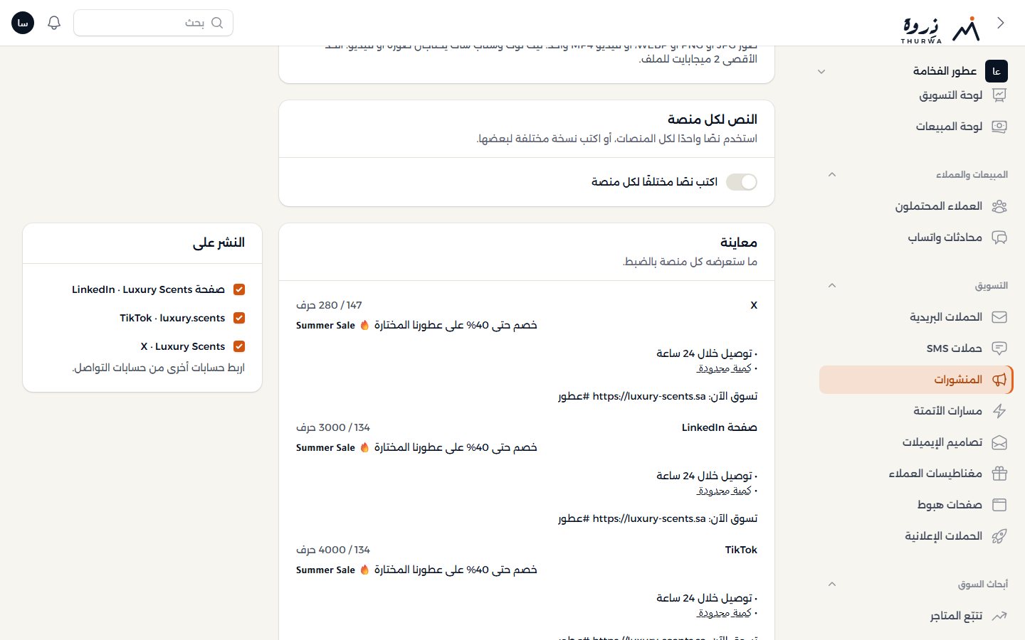The width and height of the screenshot is (1025, 640).
Task: Click the الحملات الإعلانية rocket icon
Action: click(x=999, y=536)
